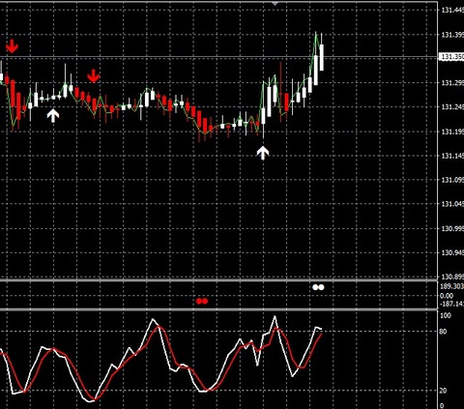Click the white signal dots in the histogram panel
The height and width of the screenshot is (409, 464).
click(318, 287)
